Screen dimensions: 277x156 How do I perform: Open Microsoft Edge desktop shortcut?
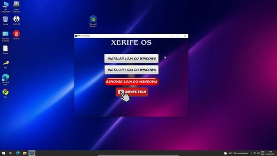[6, 80]
